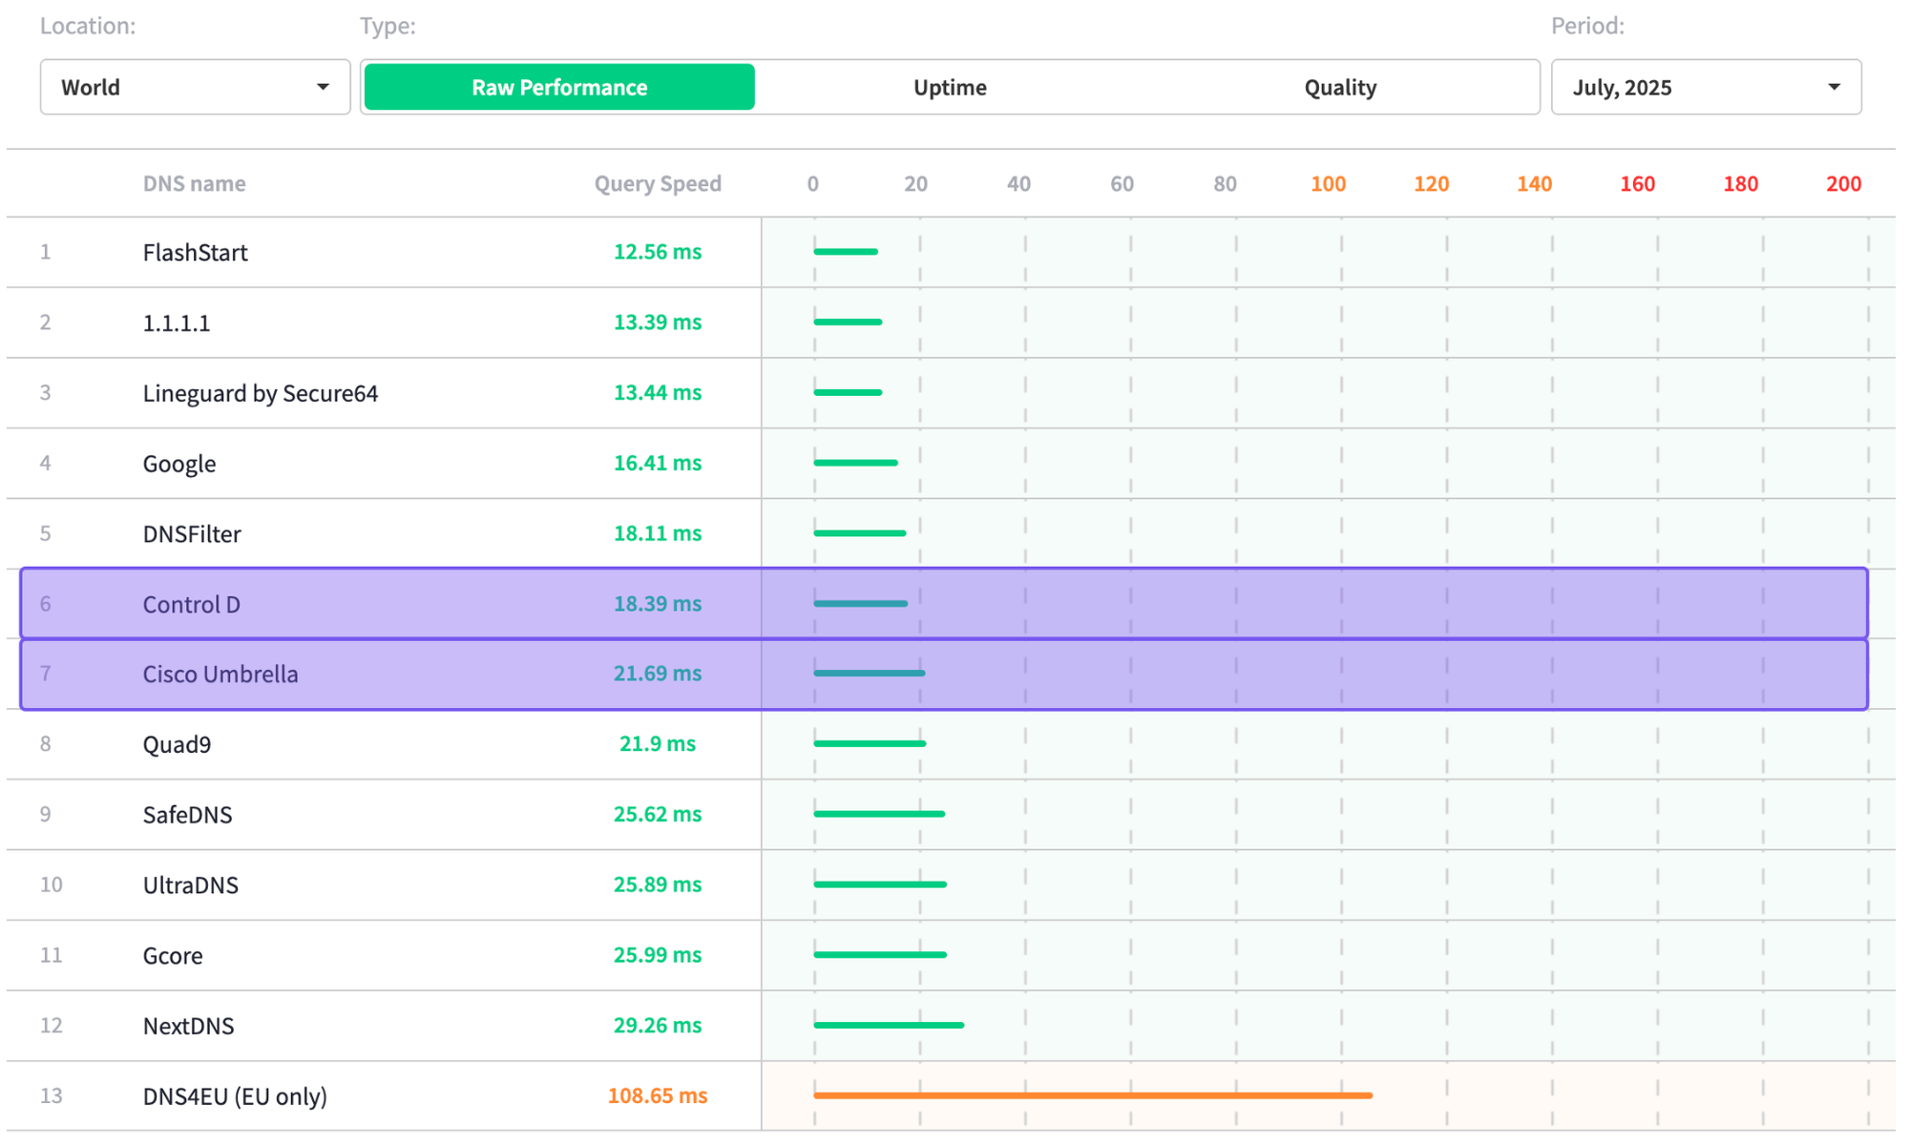Image resolution: width=1909 pixels, height=1144 pixels.
Task: Switch to the Uptime tab
Action: click(x=950, y=87)
